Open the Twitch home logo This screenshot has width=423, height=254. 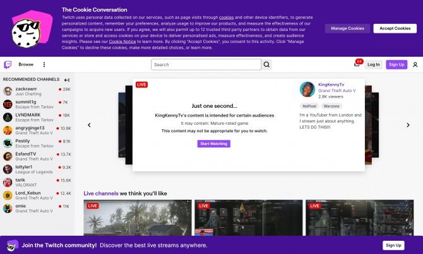8,65
